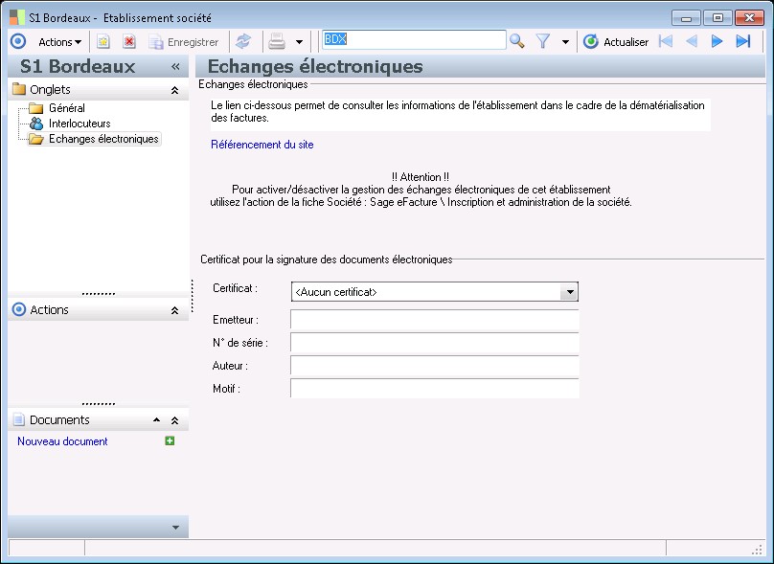The height and width of the screenshot is (564, 774).
Task: Minimize the S1 Bordeaux window
Action: (686, 18)
